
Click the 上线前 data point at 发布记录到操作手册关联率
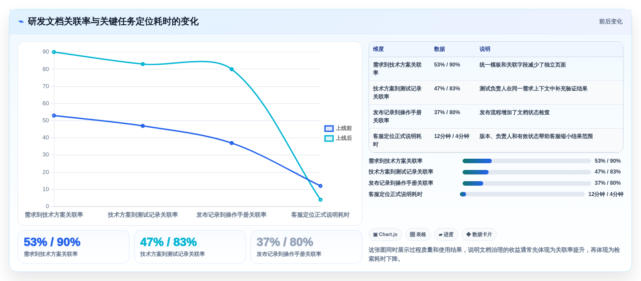(231, 143)
